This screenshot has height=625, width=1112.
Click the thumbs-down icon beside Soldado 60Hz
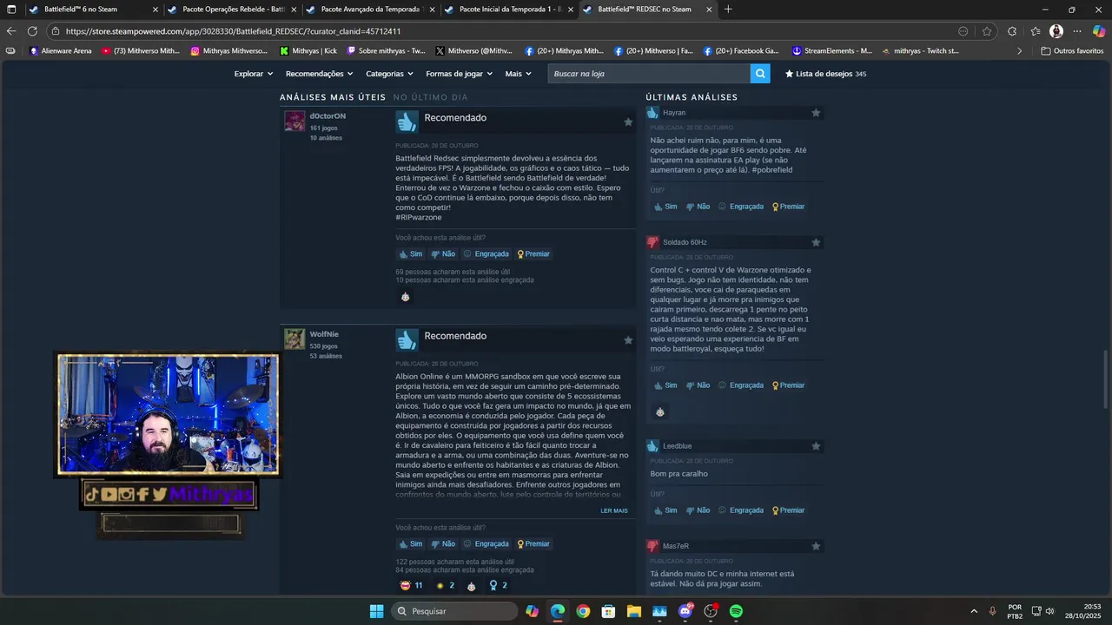pyautogui.click(x=652, y=242)
